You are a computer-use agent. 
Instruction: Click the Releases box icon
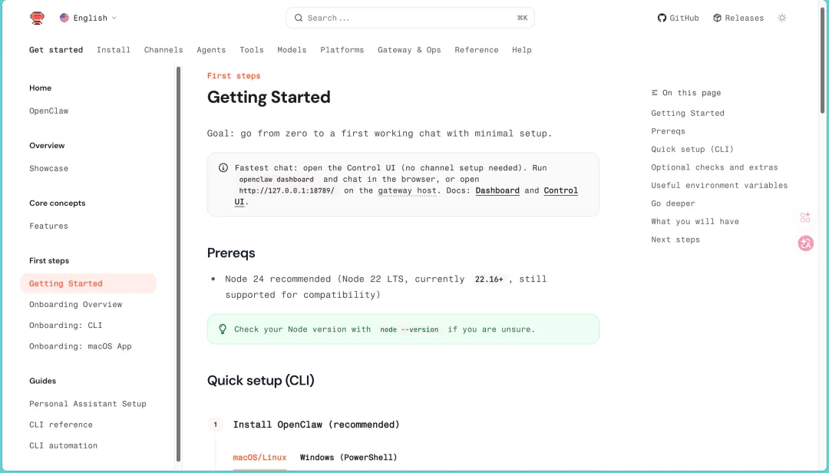click(717, 18)
